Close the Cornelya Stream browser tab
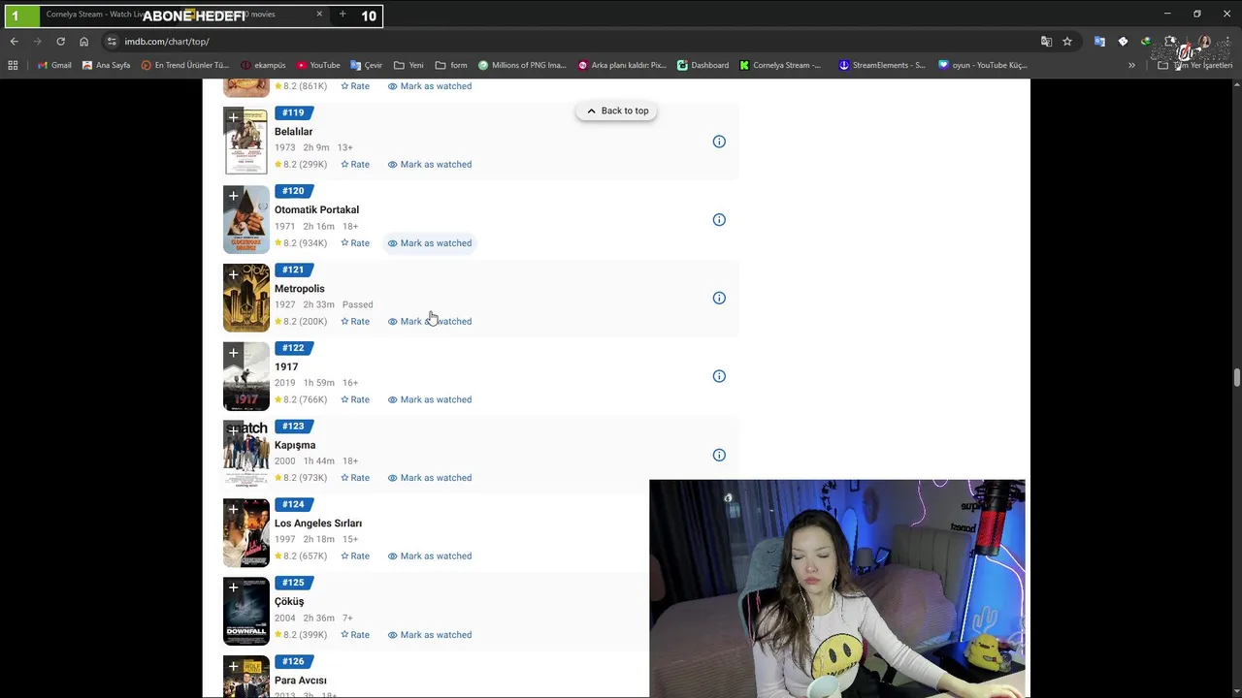This screenshot has height=698, width=1242. [319, 15]
